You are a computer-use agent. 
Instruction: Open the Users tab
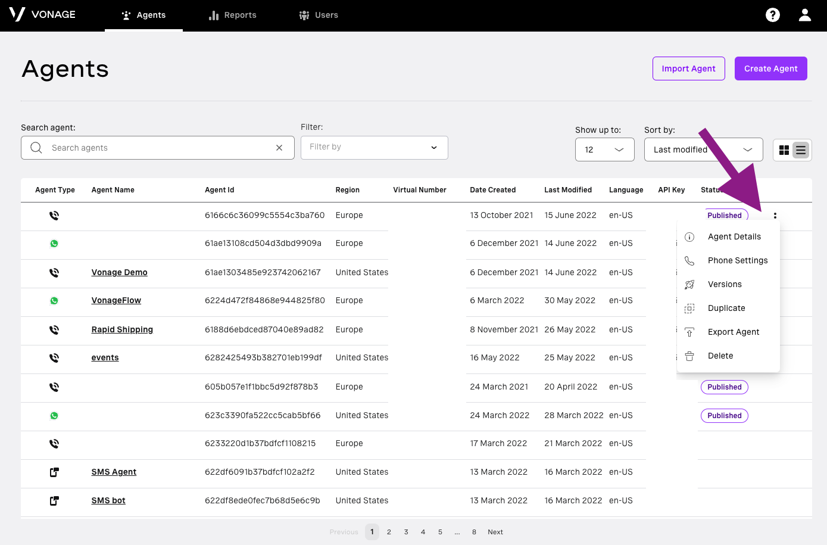click(x=319, y=15)
